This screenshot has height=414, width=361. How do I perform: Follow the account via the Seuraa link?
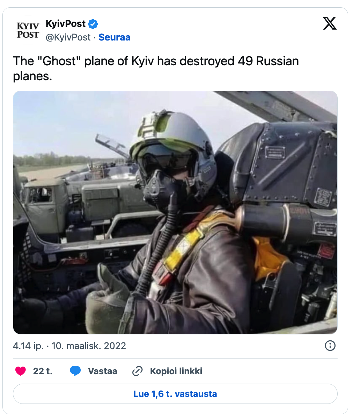tap(115, 37)
